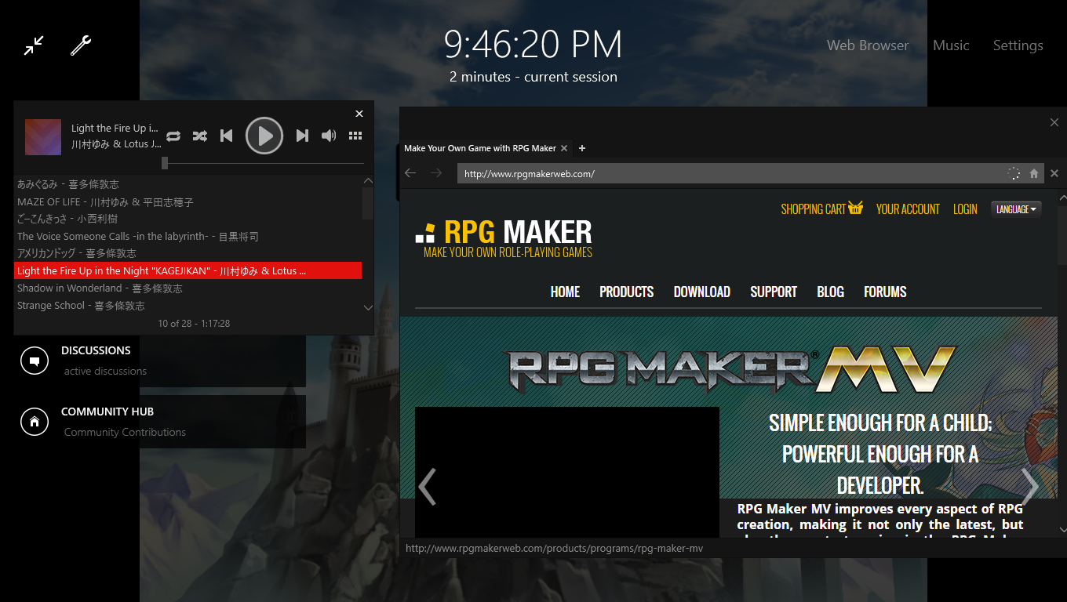
Task: Open the Products menu item
Action: coord(627,292)
